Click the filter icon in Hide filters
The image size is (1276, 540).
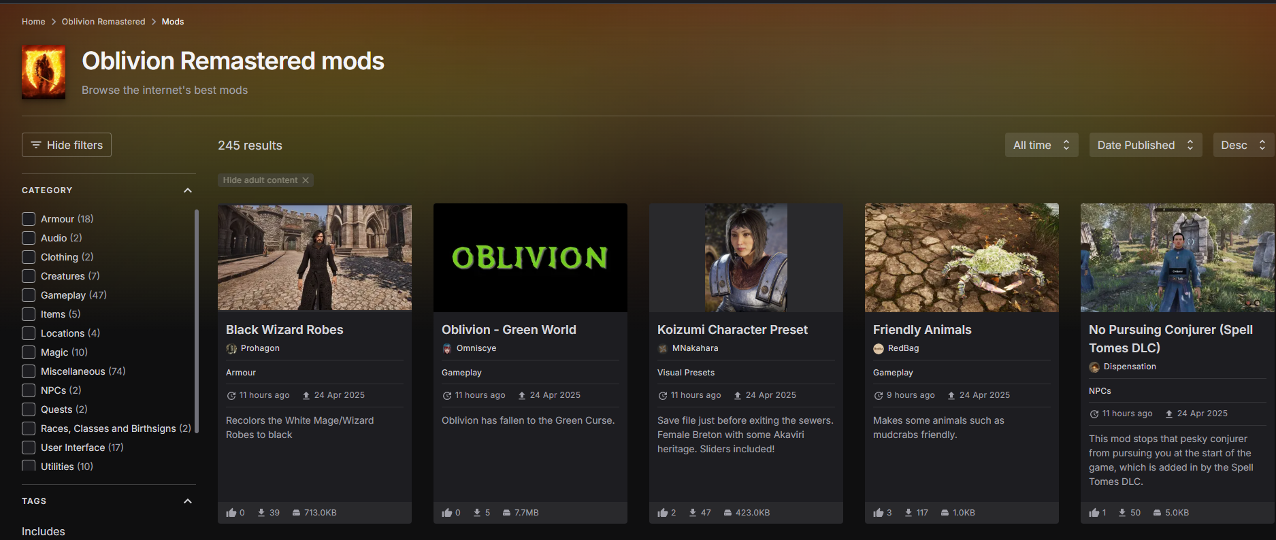pyautogui.click(x=36, y=145)
